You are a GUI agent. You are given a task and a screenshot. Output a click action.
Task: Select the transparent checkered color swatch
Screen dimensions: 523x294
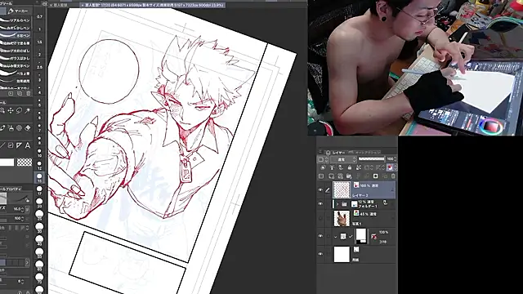25,163
